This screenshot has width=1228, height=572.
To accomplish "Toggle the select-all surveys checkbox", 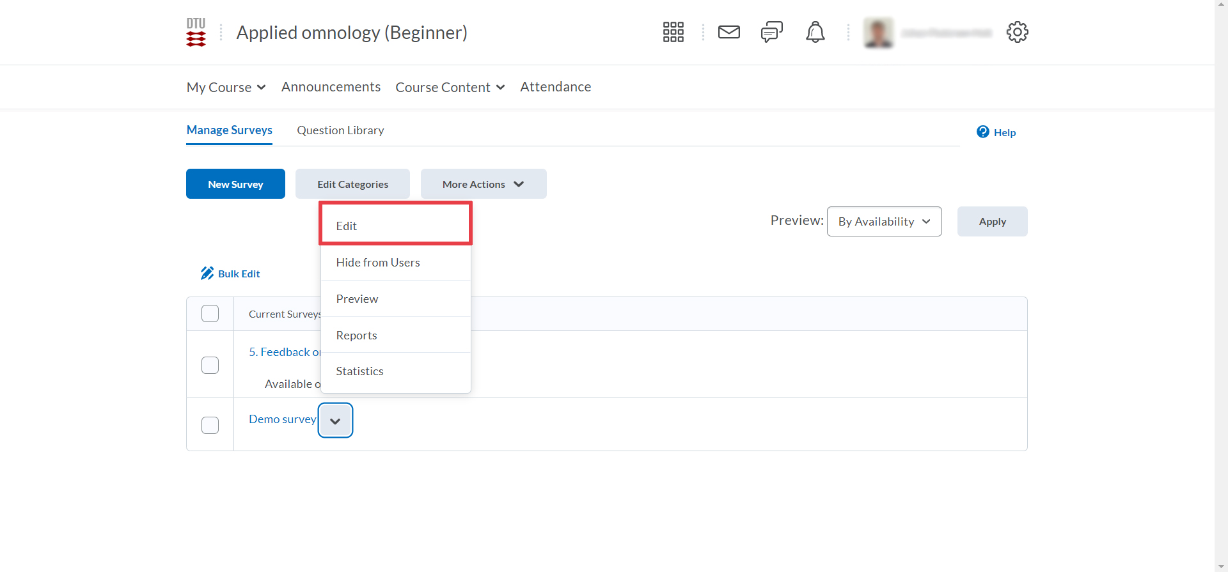I will (210, 314).
